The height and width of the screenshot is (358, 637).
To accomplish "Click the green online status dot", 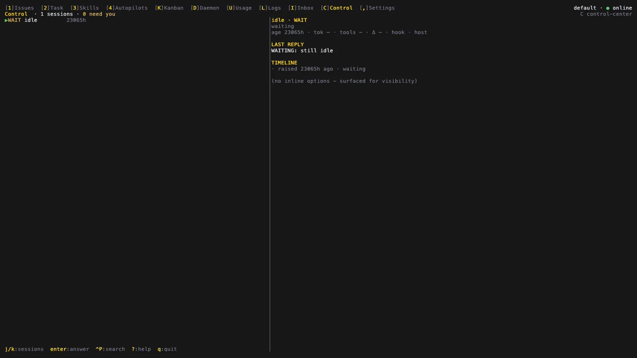I will coord(608,8).
